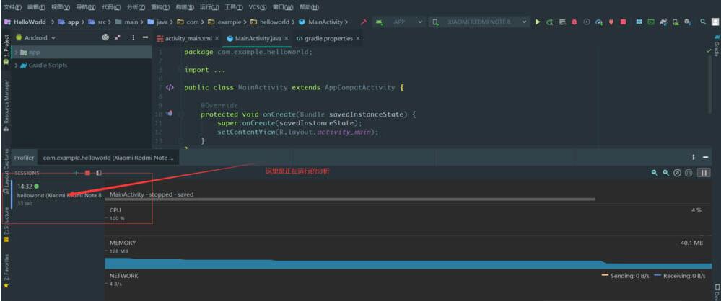721x301 pixels.
Task: Toggle the sessions panel collapse icon
Action: (x=99, y=173)
